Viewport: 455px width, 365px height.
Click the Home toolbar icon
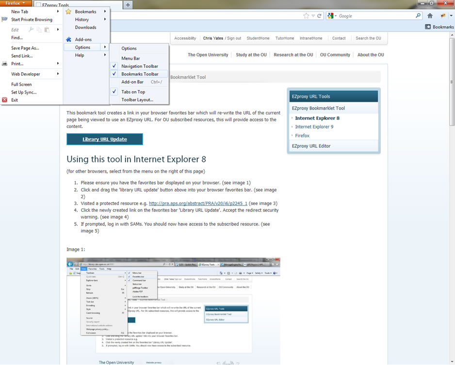430,16
